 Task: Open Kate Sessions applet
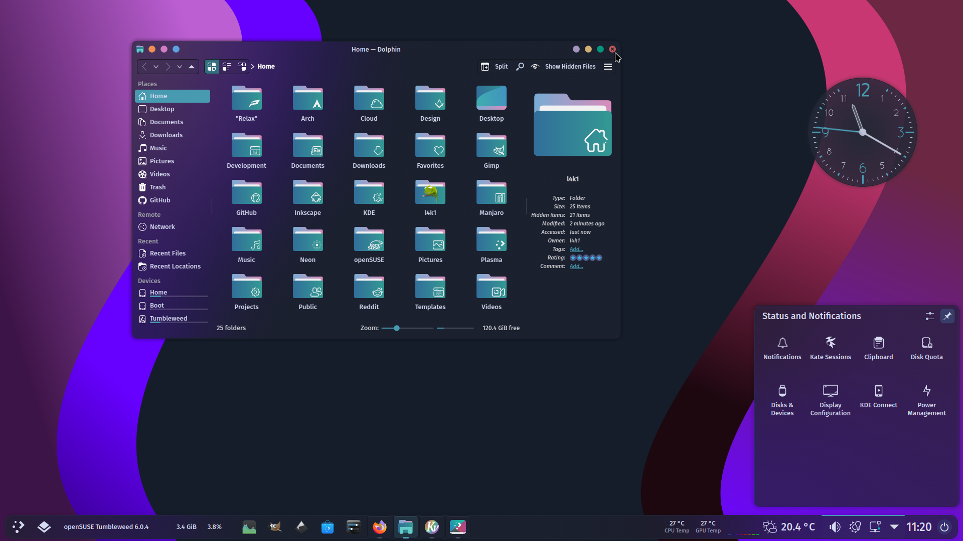coord(830,349)
